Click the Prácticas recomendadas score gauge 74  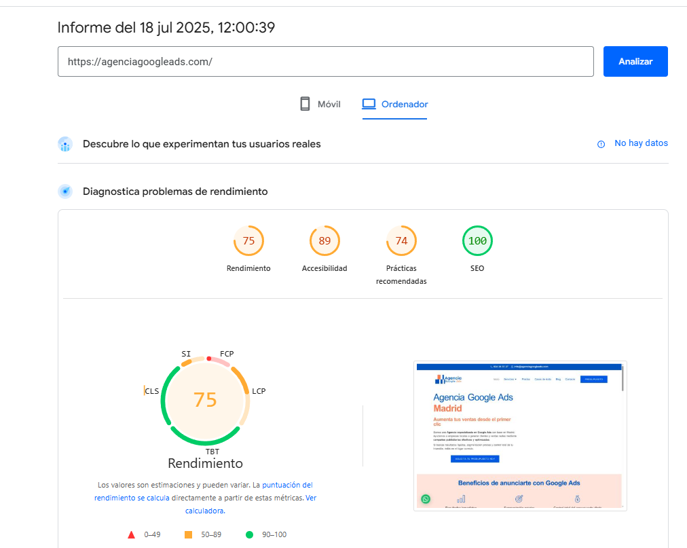(x=401, y=241)
